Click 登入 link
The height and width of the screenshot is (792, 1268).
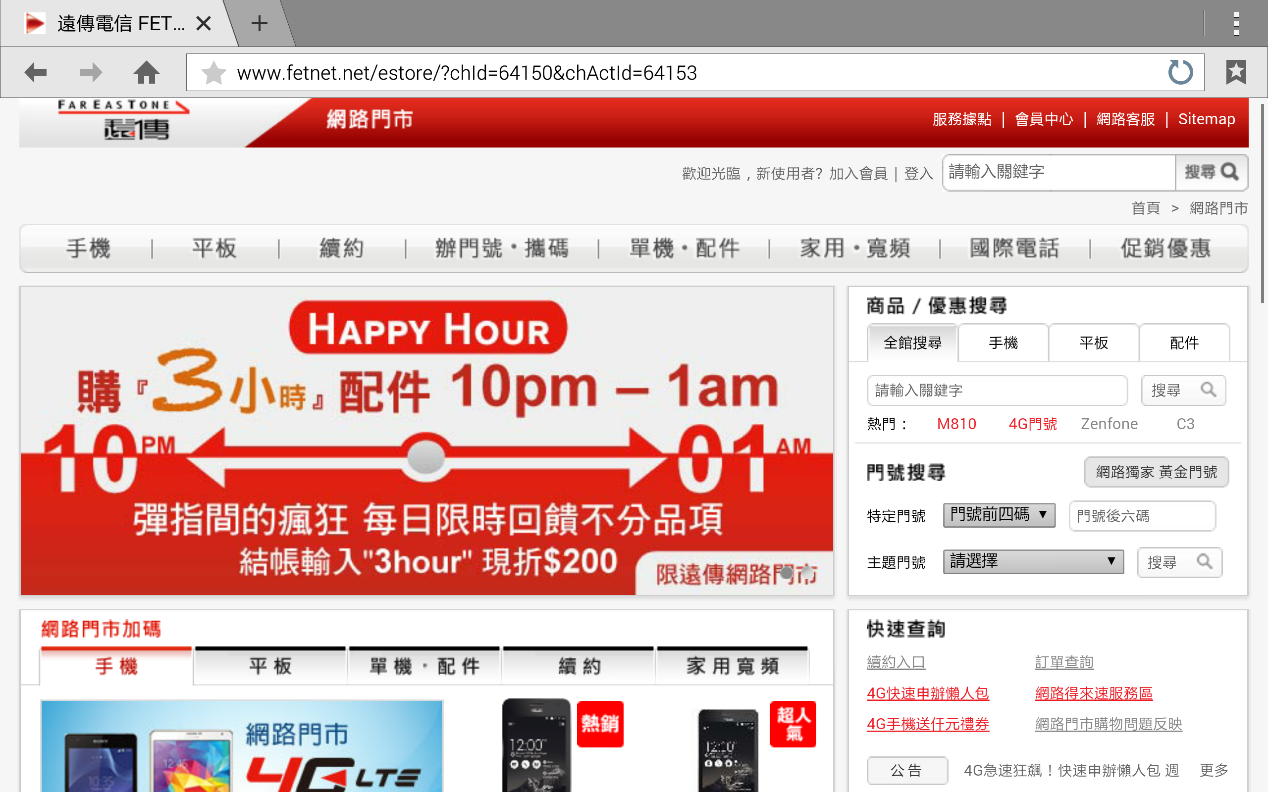[x=918, y=173]
